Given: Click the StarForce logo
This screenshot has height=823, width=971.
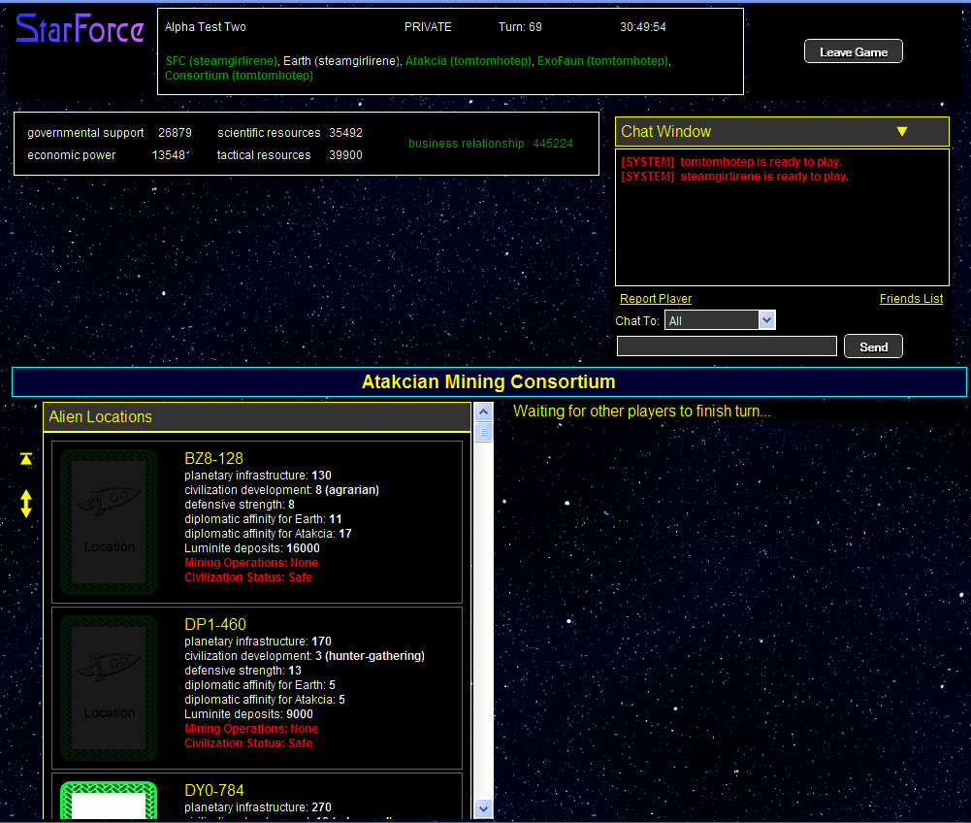Looking at the screenshot, I should click(x=78, y=29).
